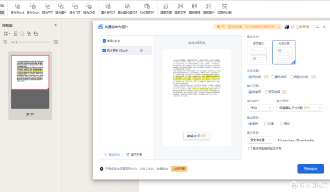Click the Clear List button
The width and height of the screenshot is (330, 192).
pos(134,155)
